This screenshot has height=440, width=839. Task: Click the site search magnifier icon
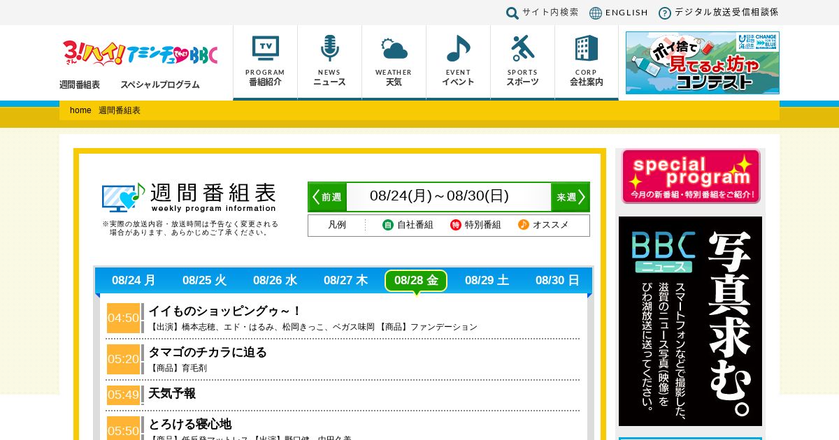click(512, 13)
